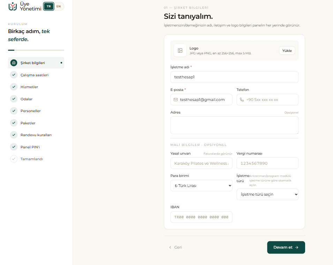Upload logo with Yükle button
Viewport: 333px width, 265px height.
[287, 50]
